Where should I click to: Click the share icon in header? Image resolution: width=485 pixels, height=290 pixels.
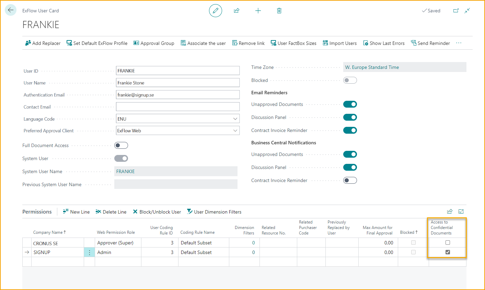pyautogui.click(x=236, y=11)
